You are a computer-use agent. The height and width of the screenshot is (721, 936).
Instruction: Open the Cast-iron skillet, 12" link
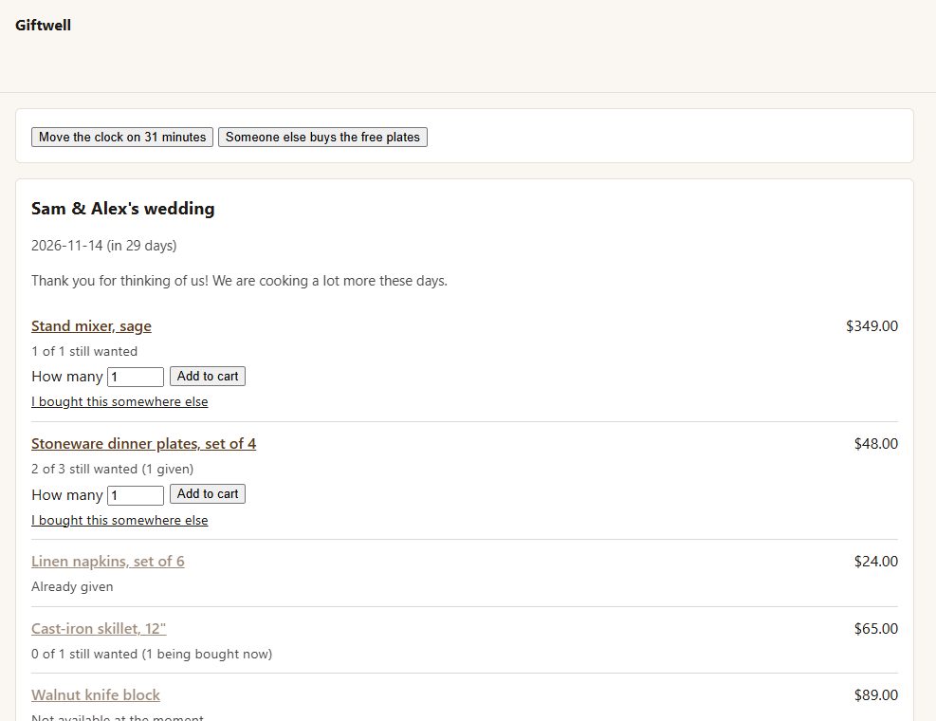coord(99,629)
